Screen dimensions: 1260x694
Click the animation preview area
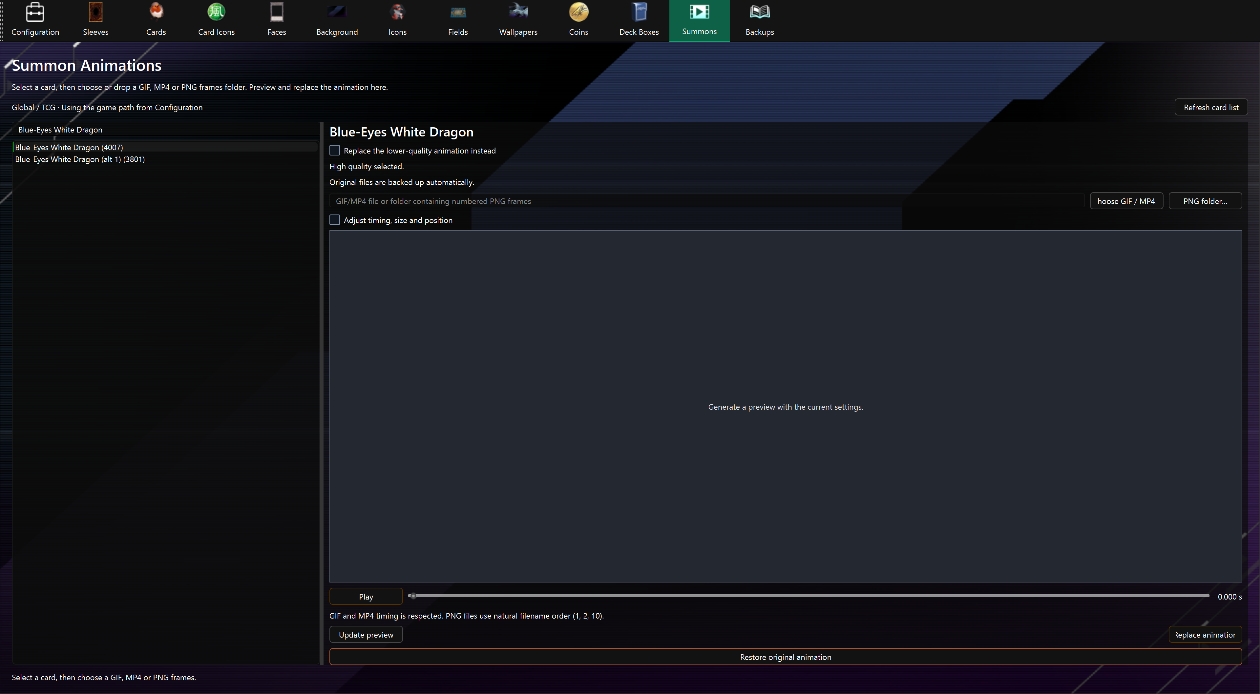point(786,406)
